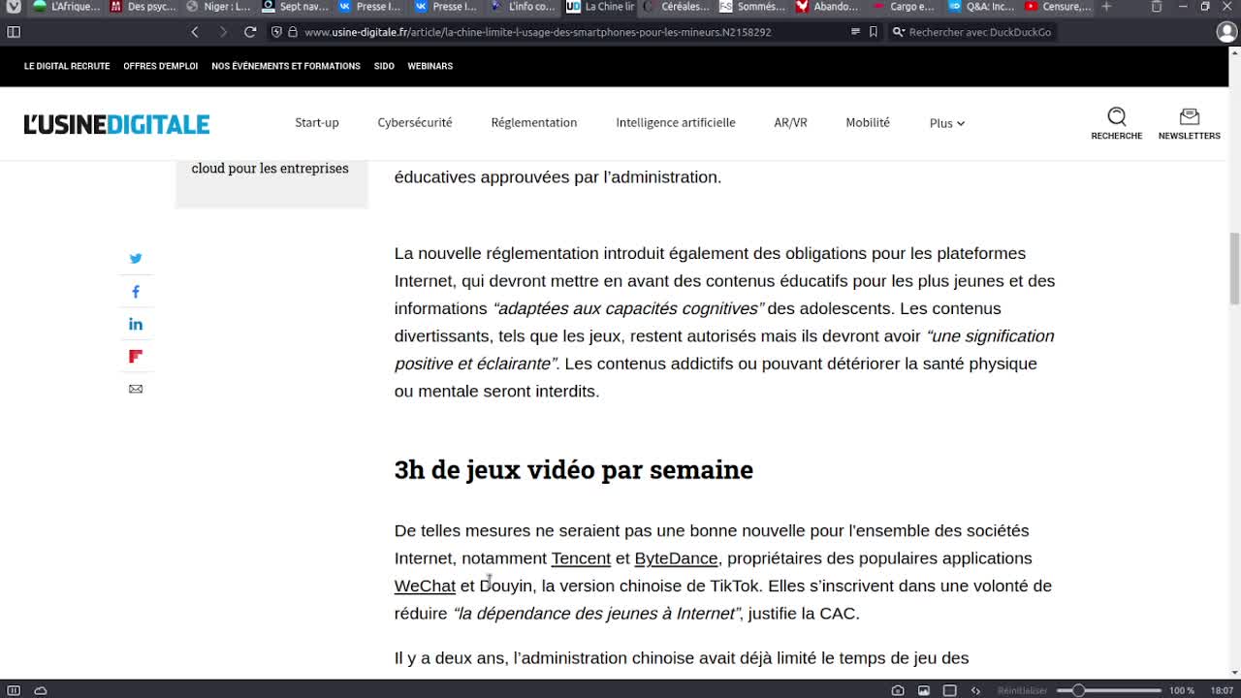Click the 18:07 clock in status bar
Viewport: 1241px width, 698px height.
(x=1222, y=690)
